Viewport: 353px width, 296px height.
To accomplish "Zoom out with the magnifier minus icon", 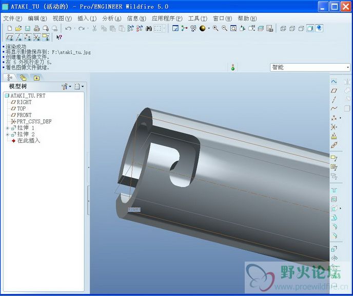I will tap(224, 28).
